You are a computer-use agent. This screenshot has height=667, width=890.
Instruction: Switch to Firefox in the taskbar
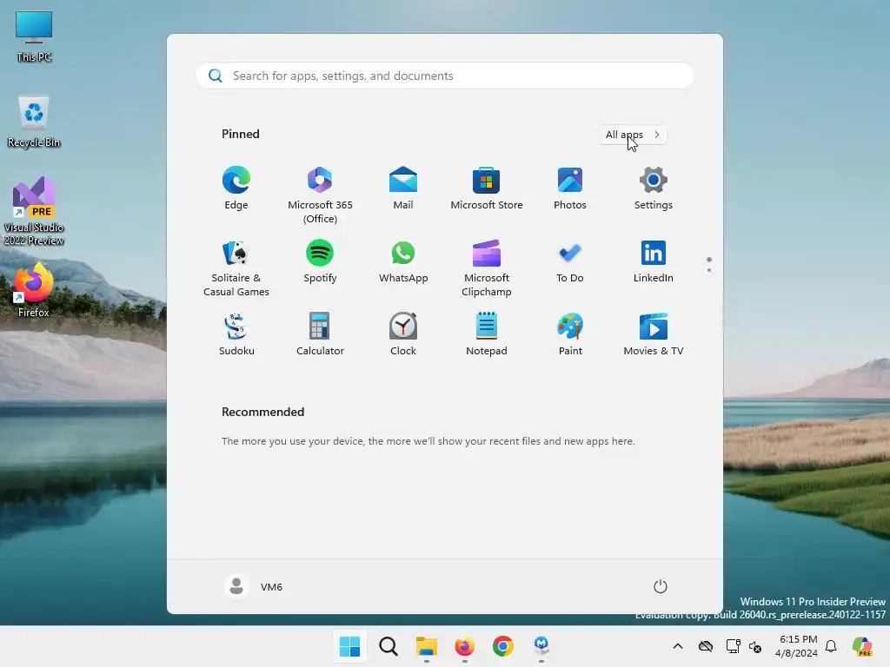click(464, 646)
